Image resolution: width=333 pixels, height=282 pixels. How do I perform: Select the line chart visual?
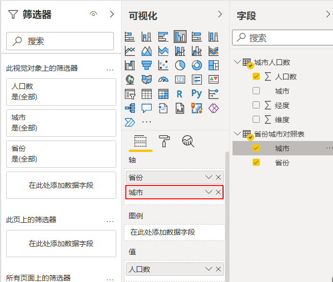pyautogui.click(x=130, y=51)
